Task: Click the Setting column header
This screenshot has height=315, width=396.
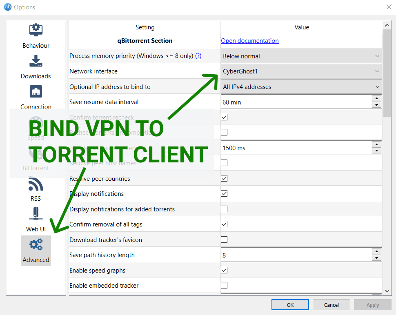Action: (145, 27)
